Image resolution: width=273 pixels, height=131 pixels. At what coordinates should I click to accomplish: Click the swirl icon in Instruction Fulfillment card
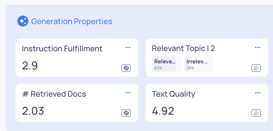pyautogui.click(x=126, y=68)
